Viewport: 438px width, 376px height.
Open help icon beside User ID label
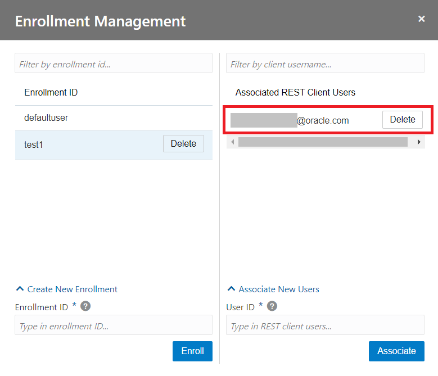[272, 306]
